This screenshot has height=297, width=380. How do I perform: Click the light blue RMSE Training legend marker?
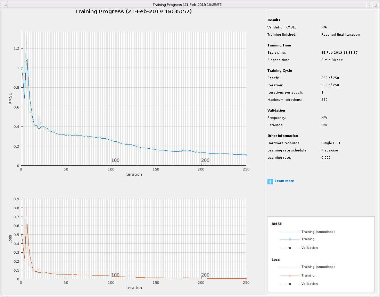(290, 239)
